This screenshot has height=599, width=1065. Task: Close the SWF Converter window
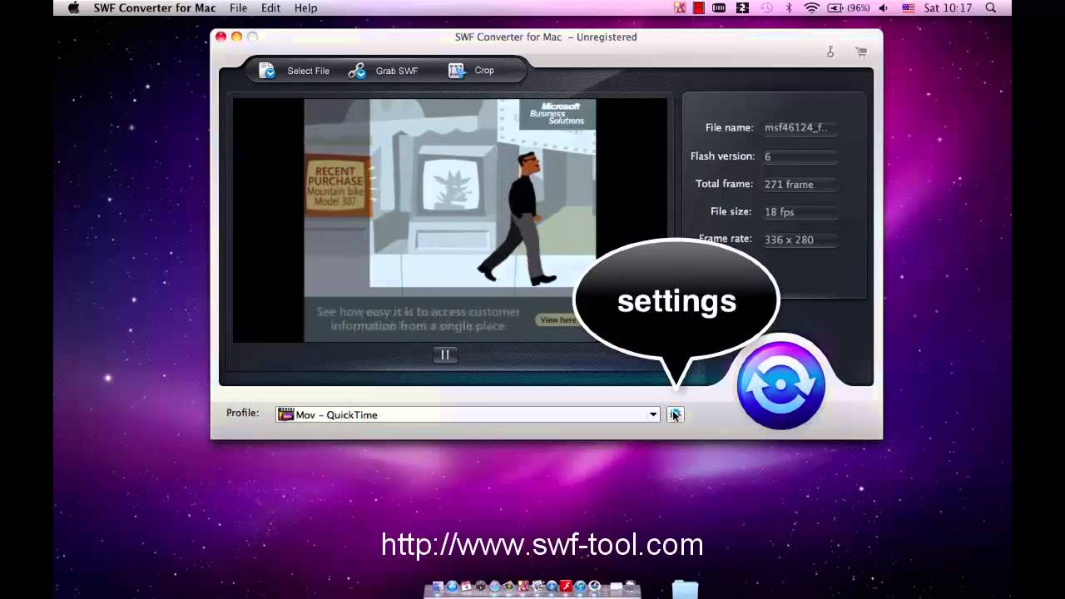coord(220,37)
